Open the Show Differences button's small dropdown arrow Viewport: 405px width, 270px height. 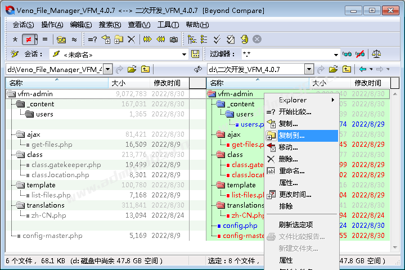pyautogui.click(x=36, y=39)
